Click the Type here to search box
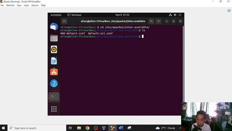Viewport: 232px width, 131px height. 37,128
